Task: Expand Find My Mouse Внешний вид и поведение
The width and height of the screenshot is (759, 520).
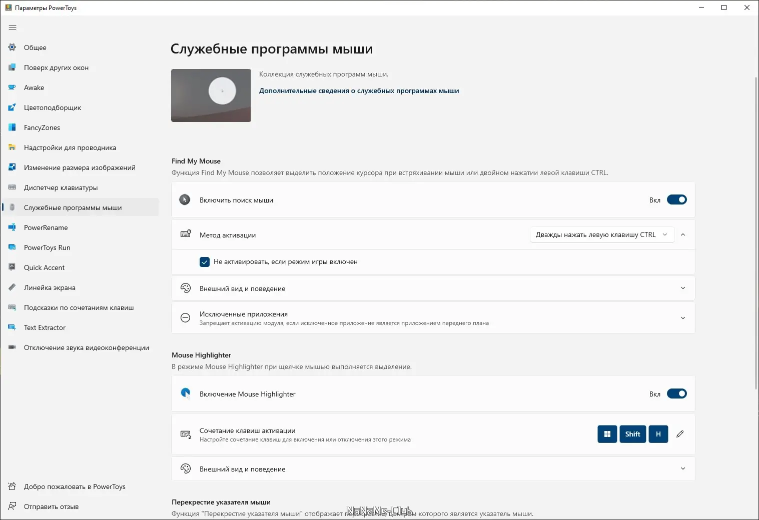Action: click(683, 288)
